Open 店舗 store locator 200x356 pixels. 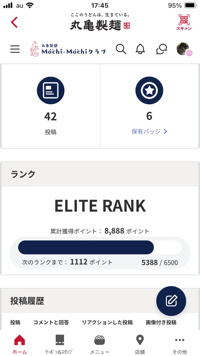point(140,344)
